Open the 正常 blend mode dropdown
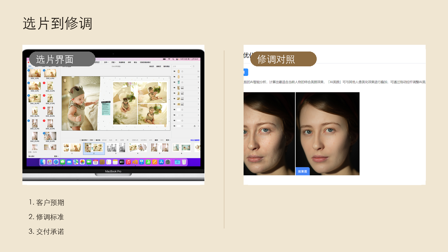Screen dimensions: 448x252 pyautogui.click(x=182, y=66)
